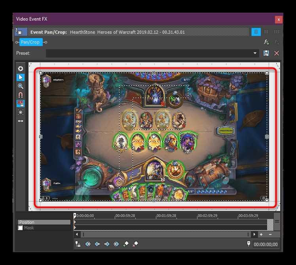Click the right-middle crop handle

267,136
